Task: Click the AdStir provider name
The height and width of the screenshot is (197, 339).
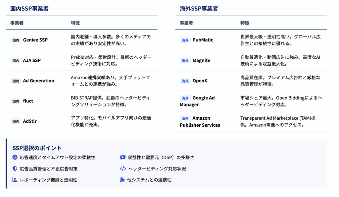Action: coord(30,121)
